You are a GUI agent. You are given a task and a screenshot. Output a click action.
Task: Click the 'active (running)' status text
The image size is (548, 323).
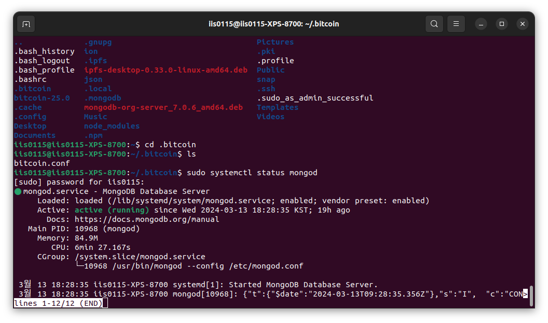coord(112,210)
